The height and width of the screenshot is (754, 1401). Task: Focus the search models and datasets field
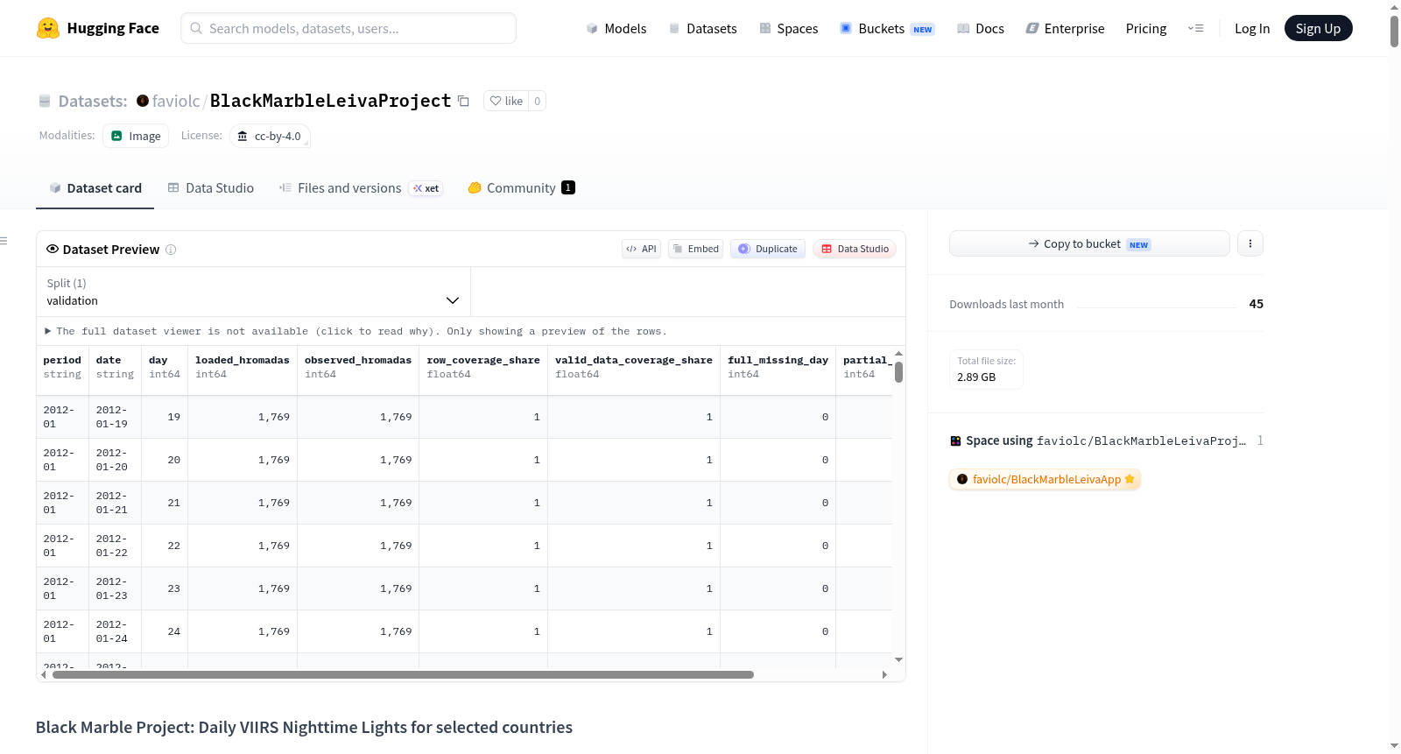pos(348,28)
